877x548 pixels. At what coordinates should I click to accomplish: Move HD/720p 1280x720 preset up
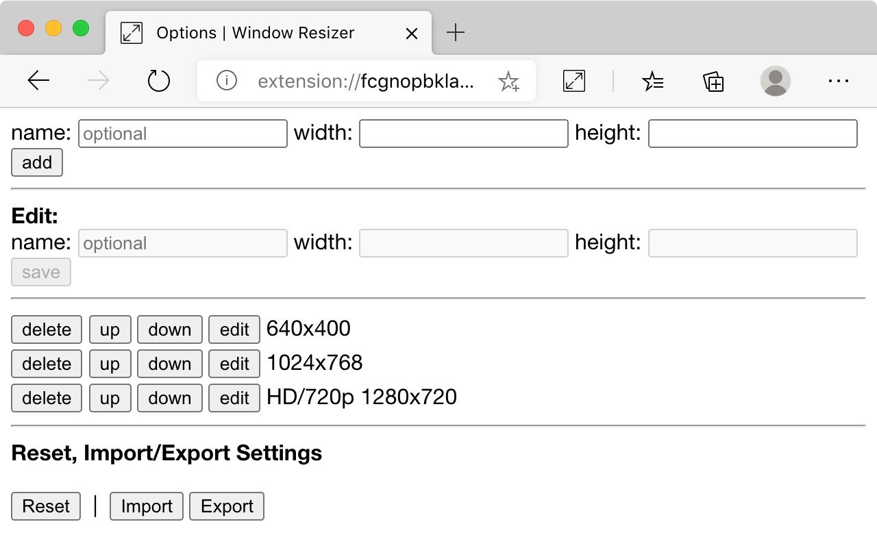click(x=110, y=398)
